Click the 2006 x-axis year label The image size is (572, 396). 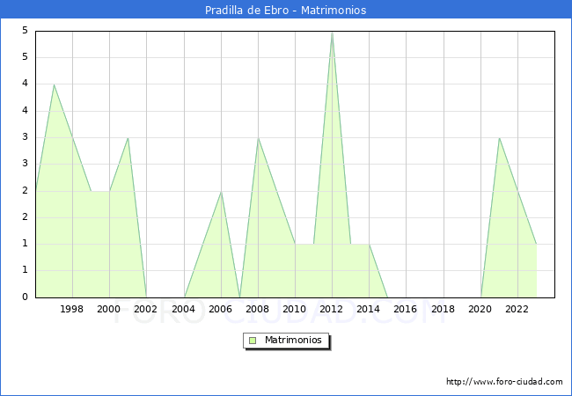(220, 309)
